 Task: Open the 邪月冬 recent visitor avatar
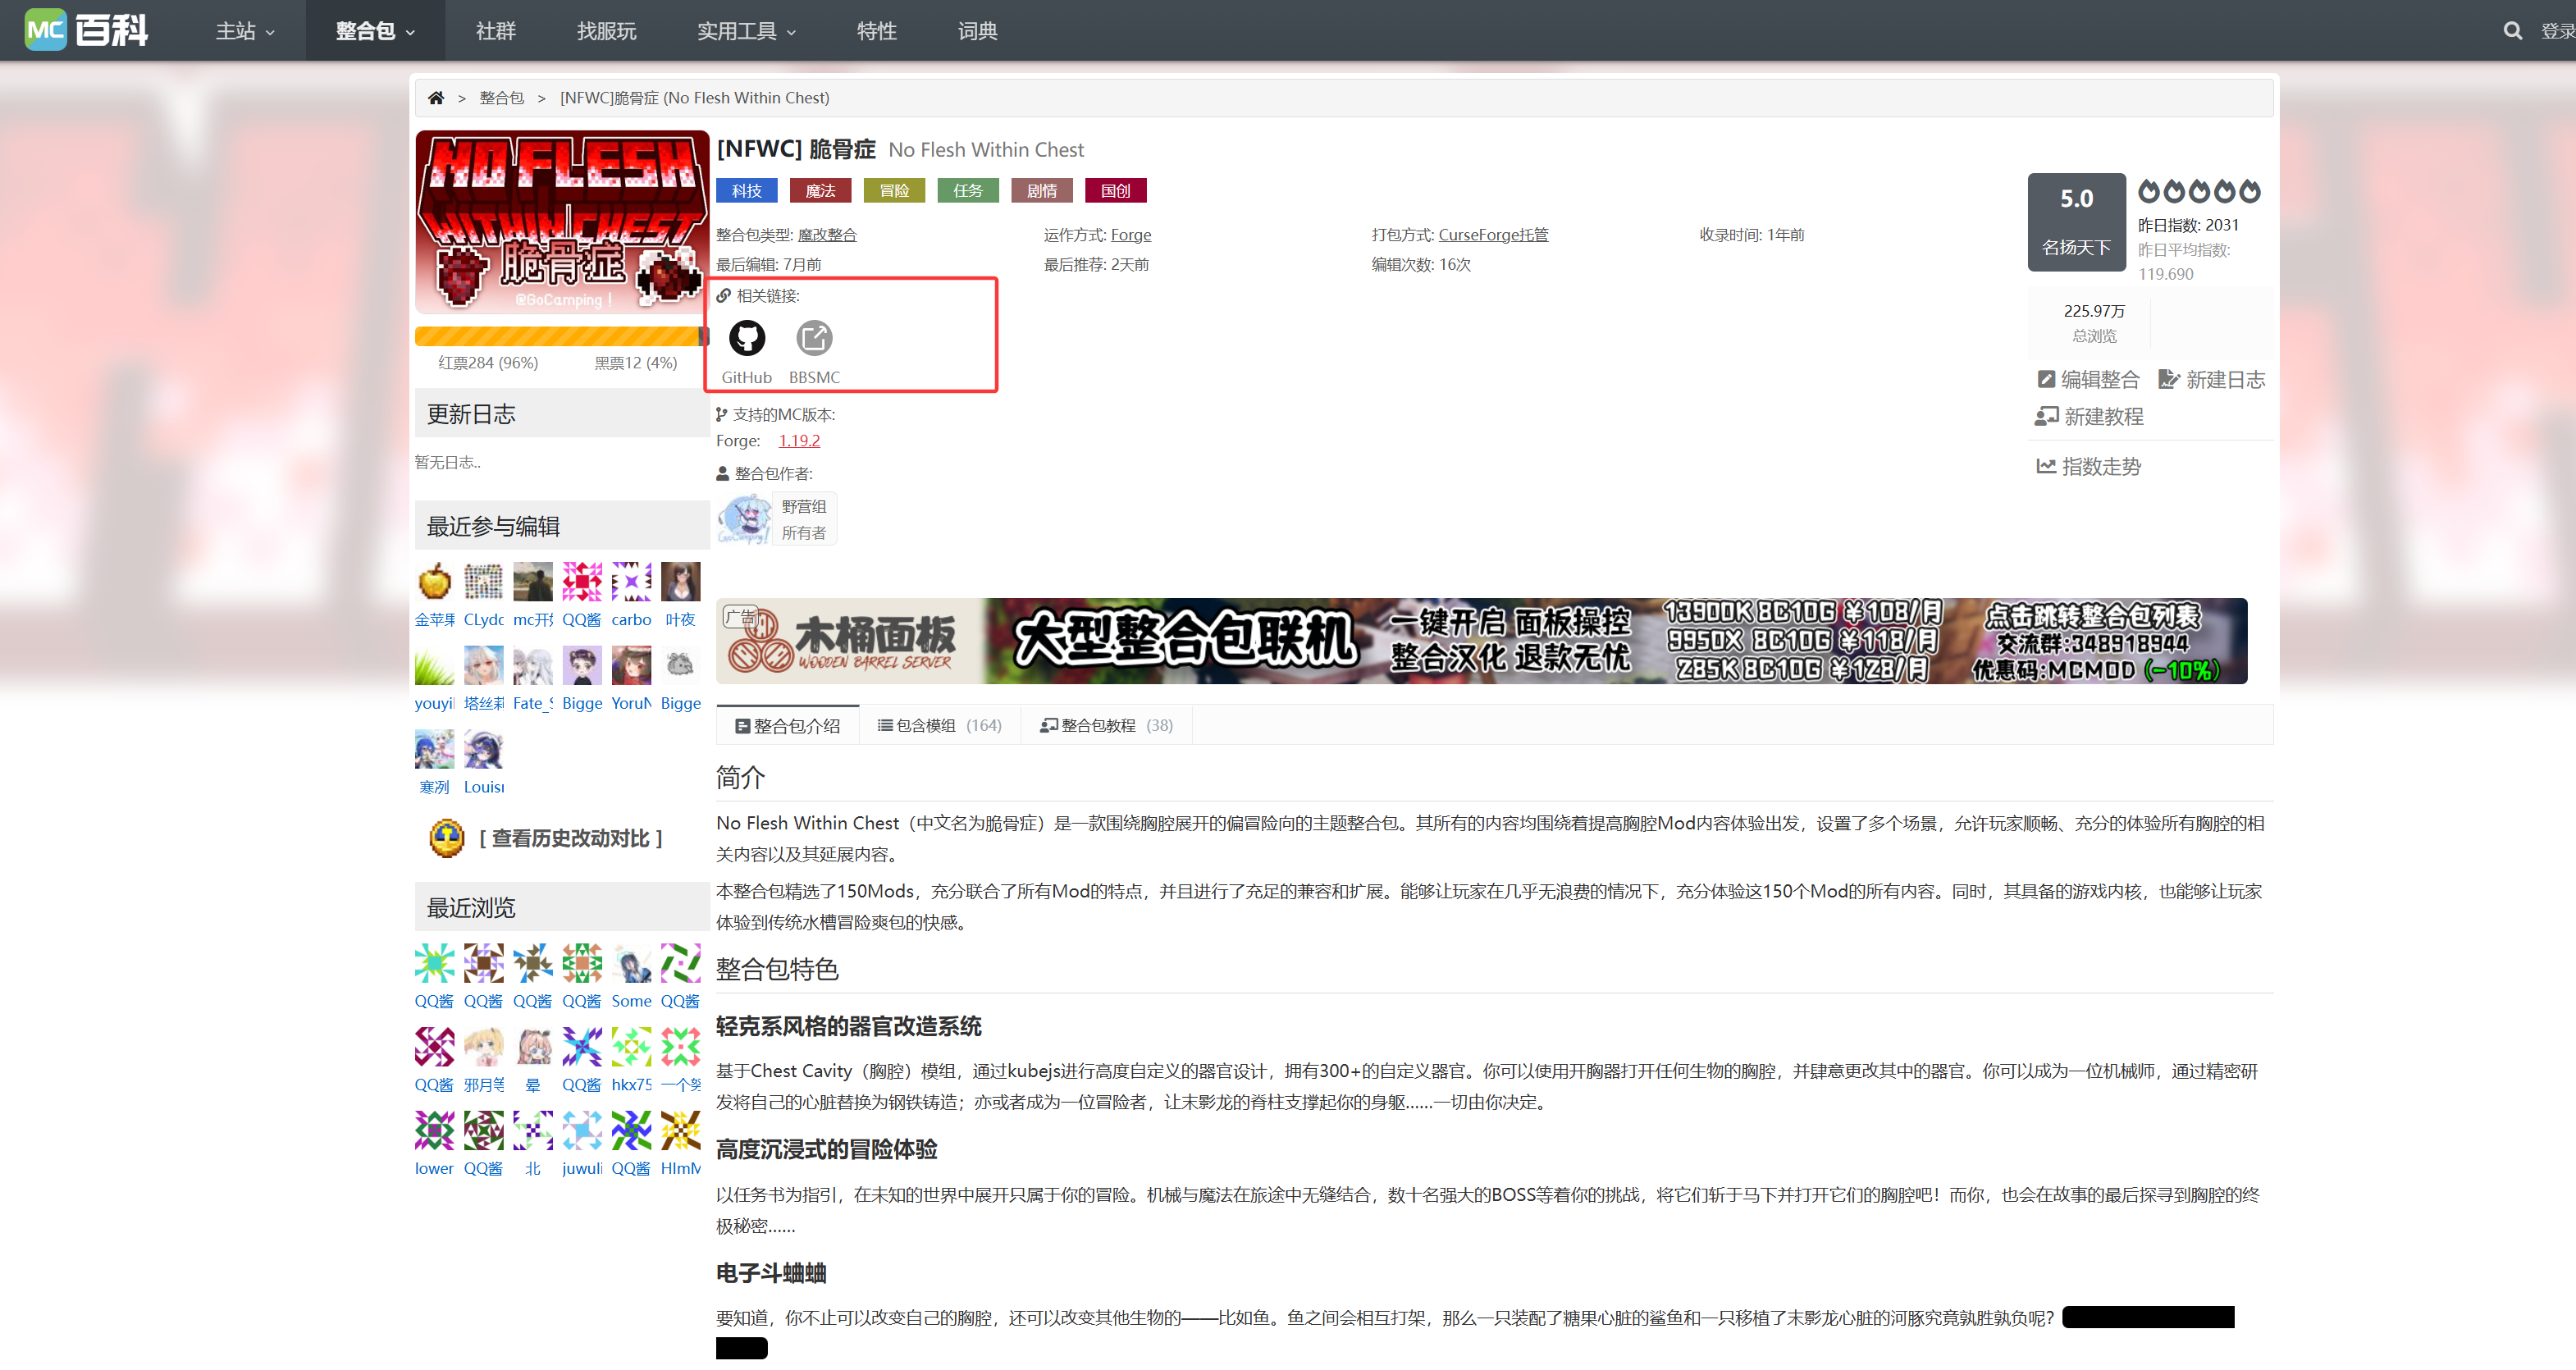point(484,1048)
